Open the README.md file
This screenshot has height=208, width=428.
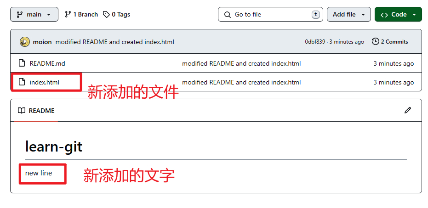click(x=47, y=63)
